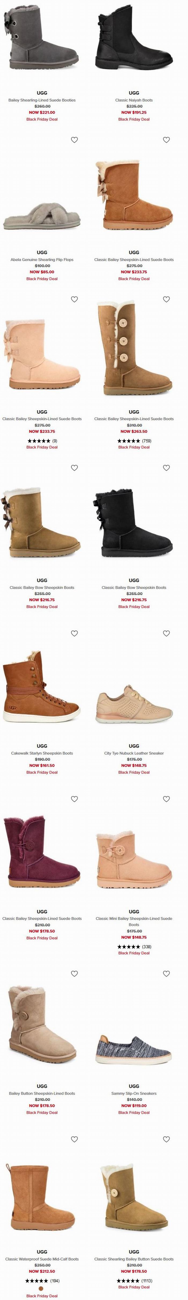
Task: Favorite Sammy Slip-On Sneakers with heart
Action: 167,973
